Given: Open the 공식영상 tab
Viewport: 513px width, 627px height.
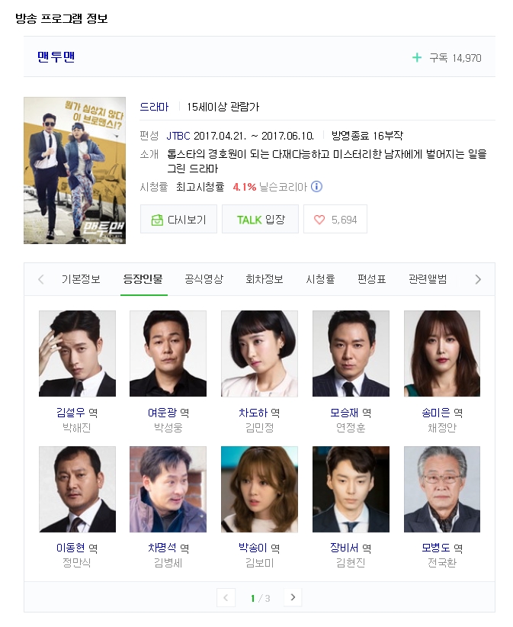Looking at the screenshot, I should [x=204, y=279].
